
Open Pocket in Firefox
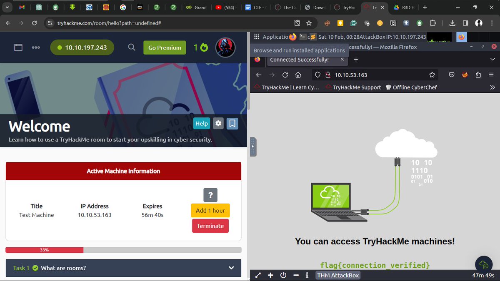point(452,75)
